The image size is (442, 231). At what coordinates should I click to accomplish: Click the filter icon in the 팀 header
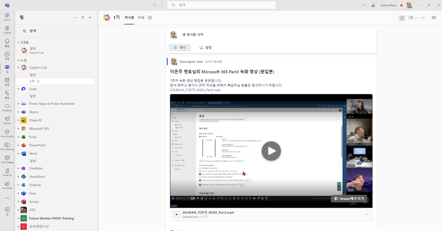coord(82,18)
